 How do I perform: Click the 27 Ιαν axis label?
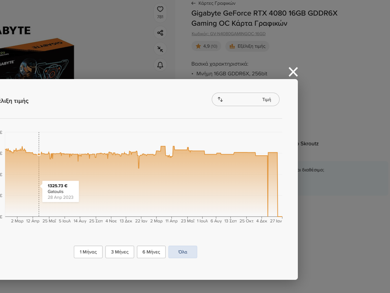pos(276,221)
